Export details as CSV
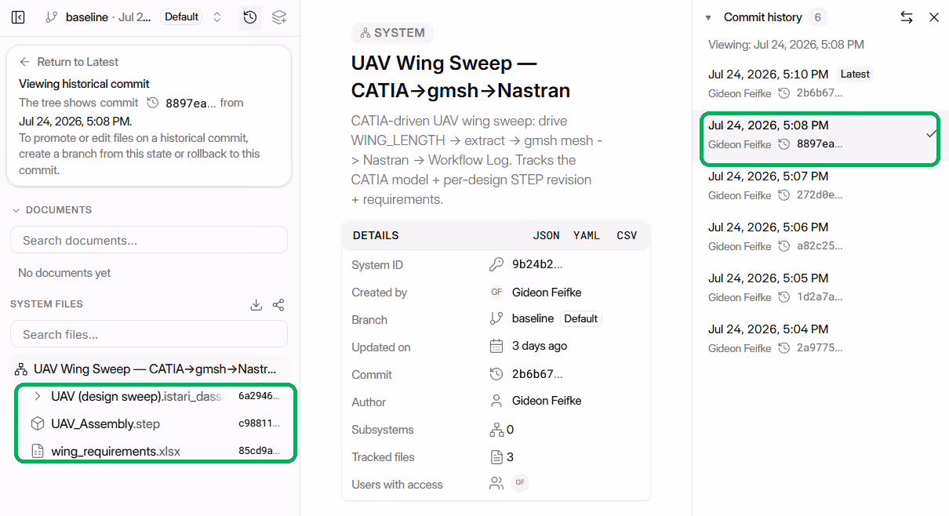 coord(627,235)
